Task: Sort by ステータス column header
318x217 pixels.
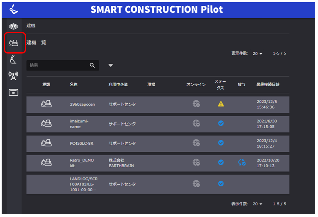Action: (220, 85)
